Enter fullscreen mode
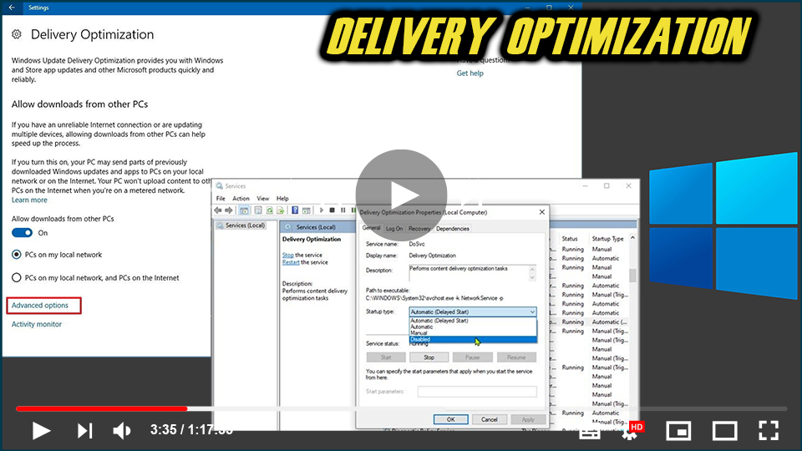Viewport: 802px width, 451px height. click(x=768, y=431)
